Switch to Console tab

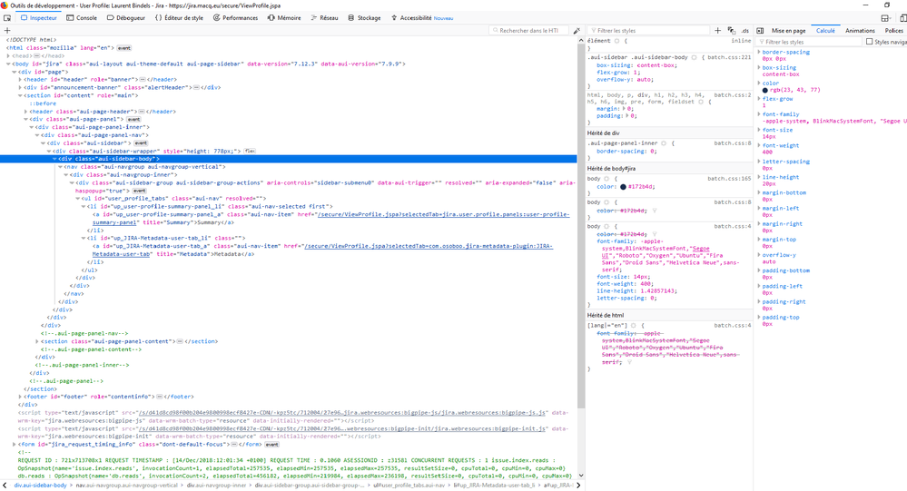click(x=82, y=18)
